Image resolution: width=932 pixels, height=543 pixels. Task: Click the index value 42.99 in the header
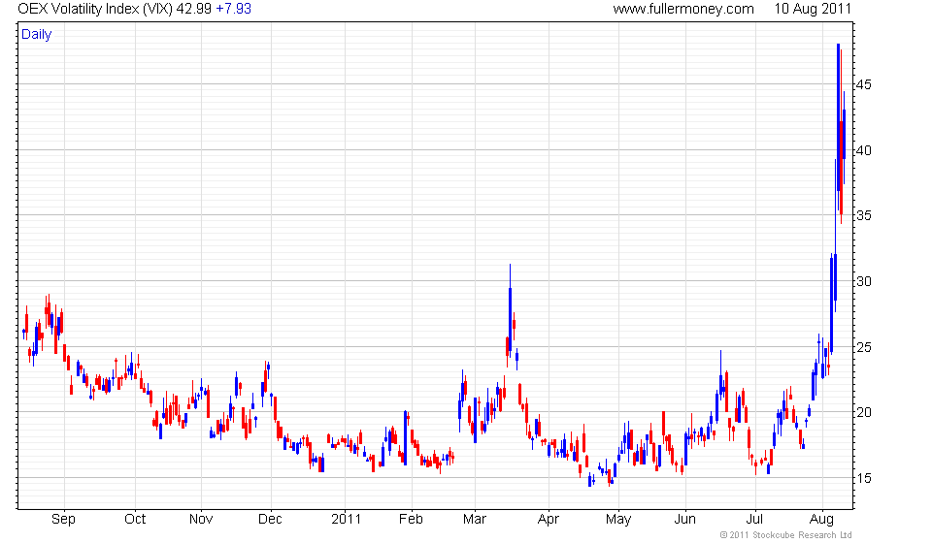point(193,9)
